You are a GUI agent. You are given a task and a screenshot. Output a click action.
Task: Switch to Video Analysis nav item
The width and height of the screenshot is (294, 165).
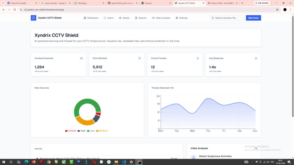click(161, 18)
